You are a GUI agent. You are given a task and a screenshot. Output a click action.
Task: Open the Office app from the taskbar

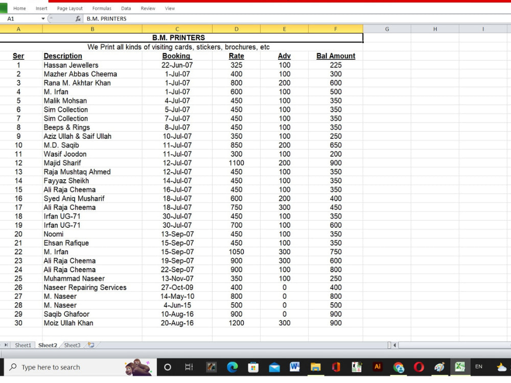pos(336,367)
